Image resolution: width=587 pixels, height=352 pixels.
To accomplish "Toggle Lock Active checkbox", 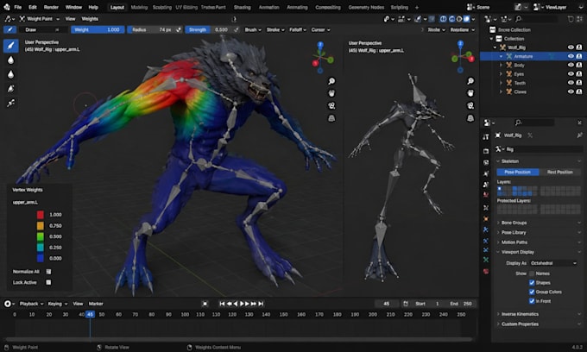I will pos(48,282).
